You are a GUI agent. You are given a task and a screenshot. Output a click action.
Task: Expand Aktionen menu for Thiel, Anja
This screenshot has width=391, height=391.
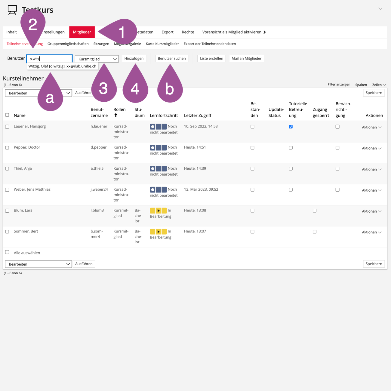pyautogui.click(x=371, y=169)
